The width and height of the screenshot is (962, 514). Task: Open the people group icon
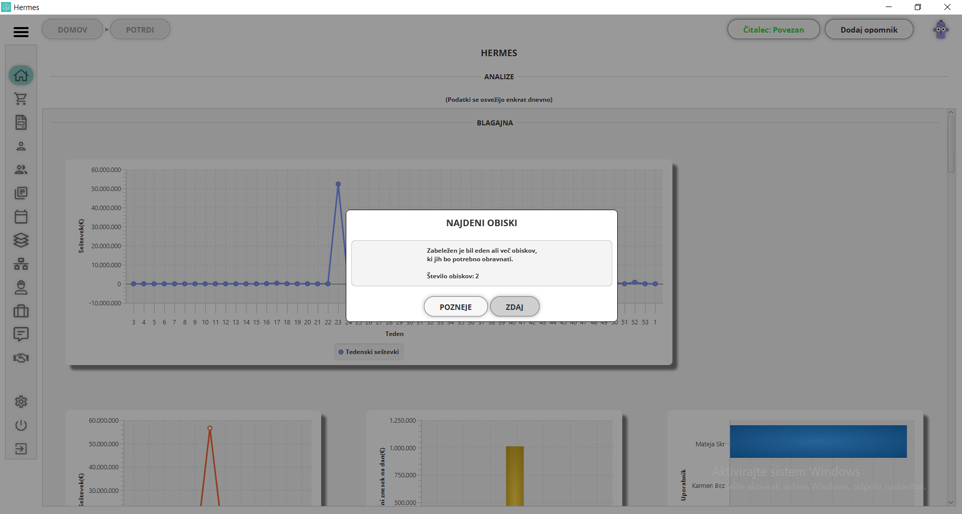(21, 169)
